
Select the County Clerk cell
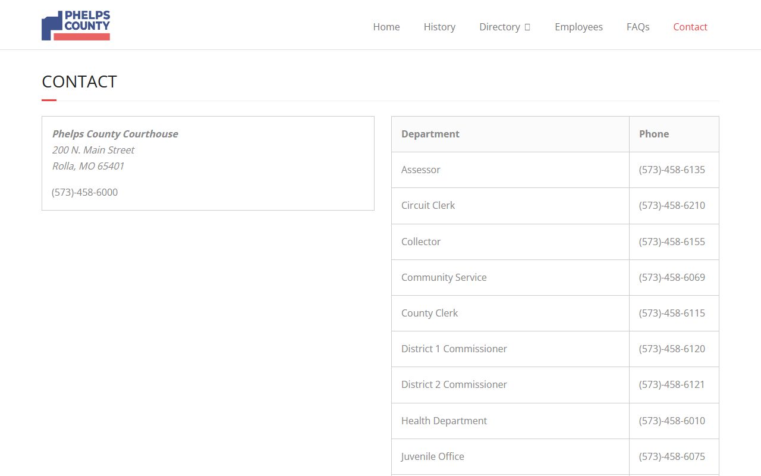[x=510, y=313]
